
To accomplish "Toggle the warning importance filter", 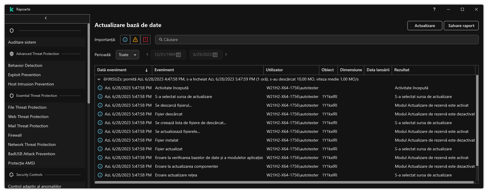I will click(x=135, y=40).
